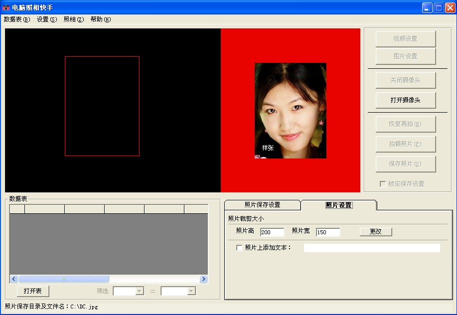Click the data table horizontal scrollbar thumb

click(x=63, y=279)
